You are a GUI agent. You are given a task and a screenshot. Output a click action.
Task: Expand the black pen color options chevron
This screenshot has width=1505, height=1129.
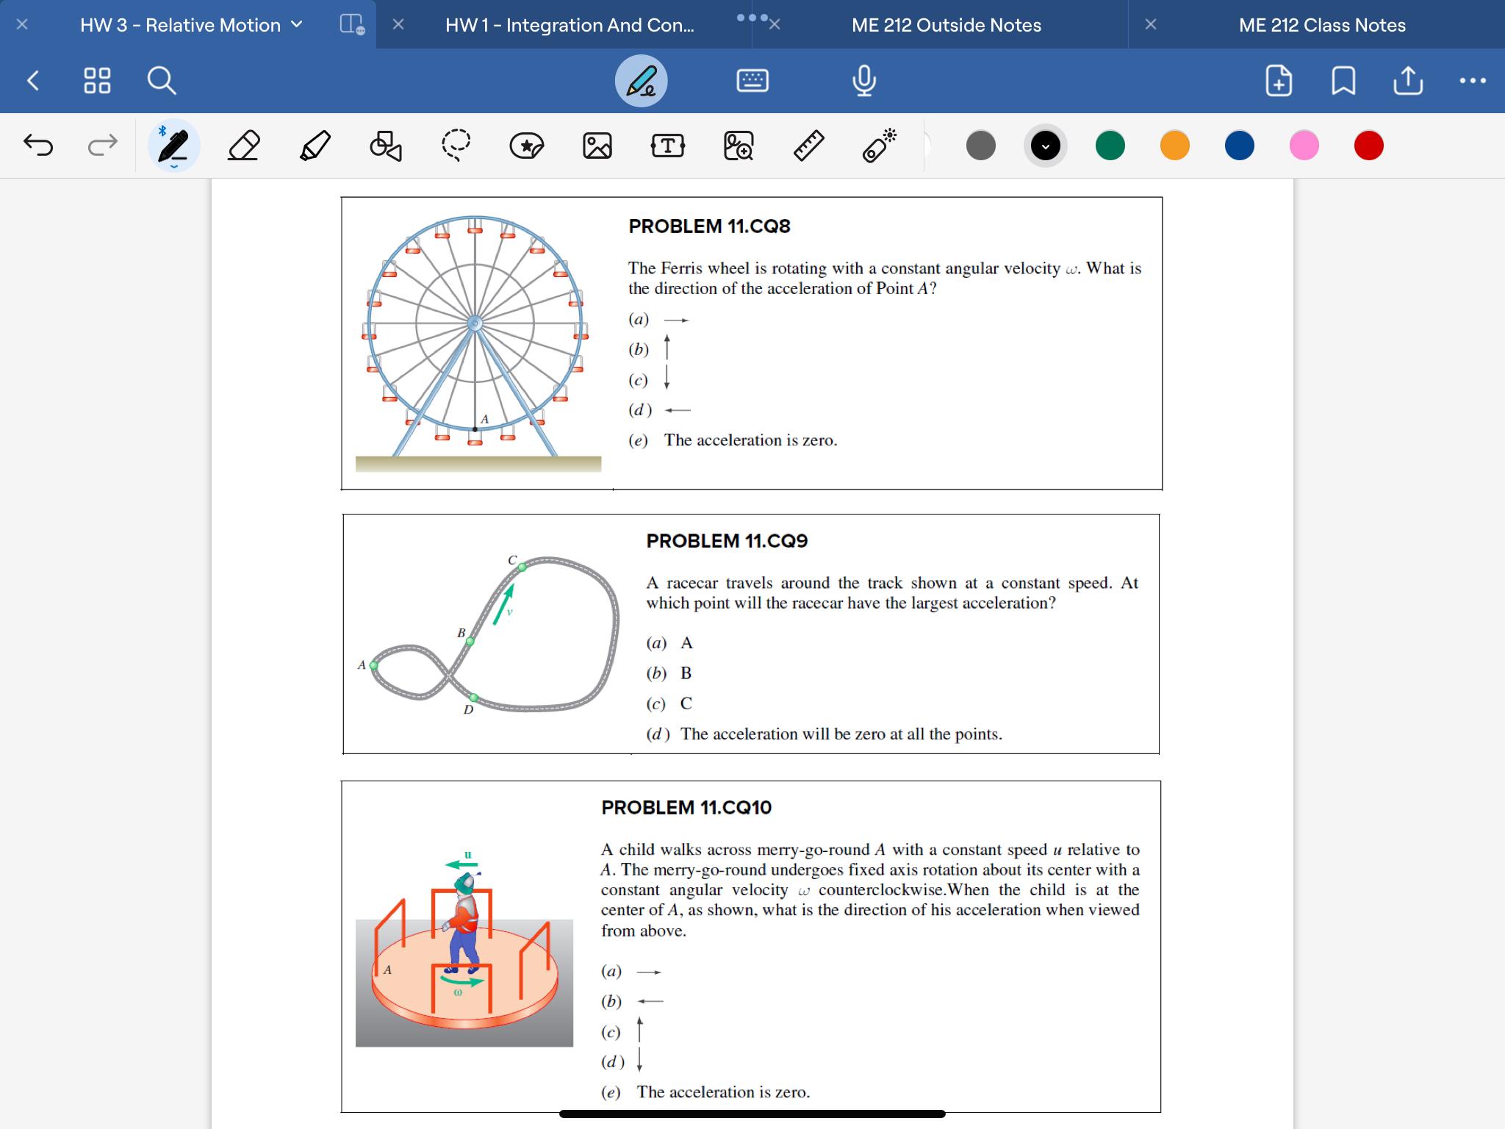coord(1046,146)
